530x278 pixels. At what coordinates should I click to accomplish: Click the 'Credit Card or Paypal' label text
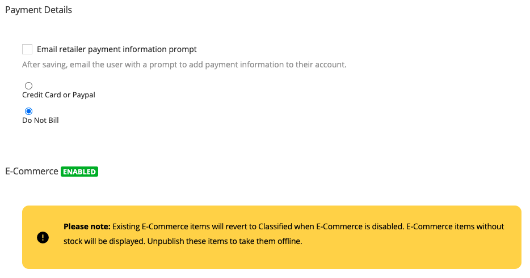[58, 95]
